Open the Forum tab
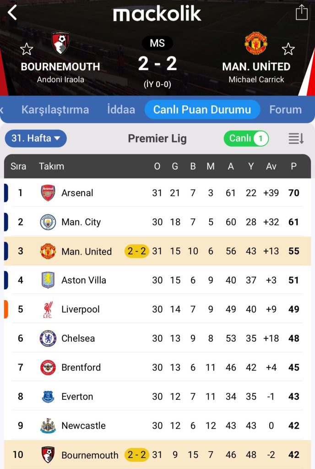315x469 pixels. tap(285, 109)
